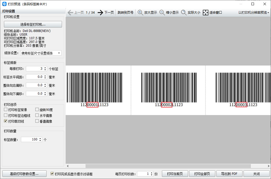This screenshot has width=271, height=179.
Task: Open 跳转到页号 page jump
Action: click(126, 13)
